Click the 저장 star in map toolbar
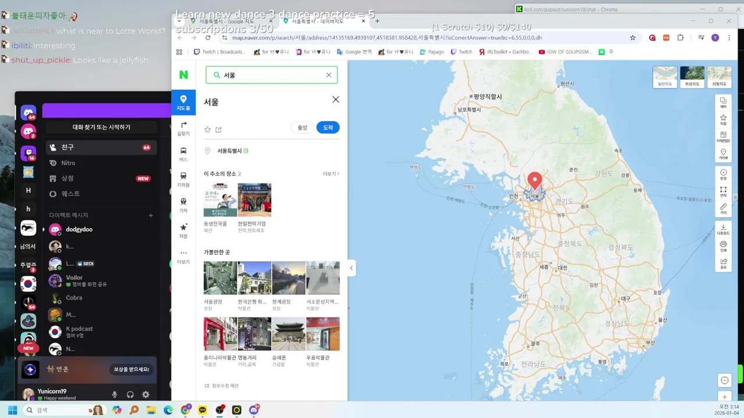Image resolution: width=744 pixels, height=418 pixels. click(723, 120)
